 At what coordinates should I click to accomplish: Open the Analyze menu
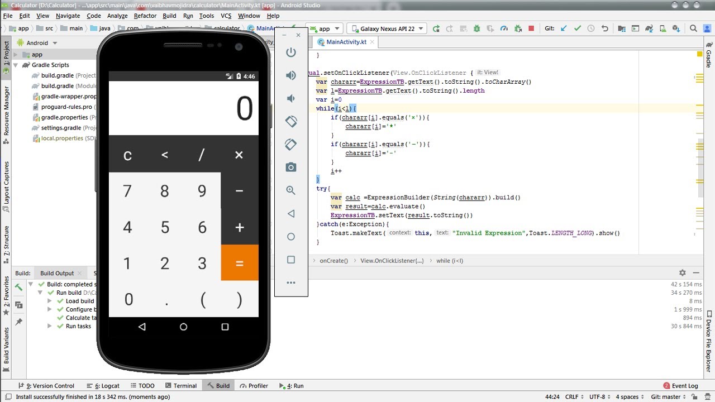tap(117, 16)
